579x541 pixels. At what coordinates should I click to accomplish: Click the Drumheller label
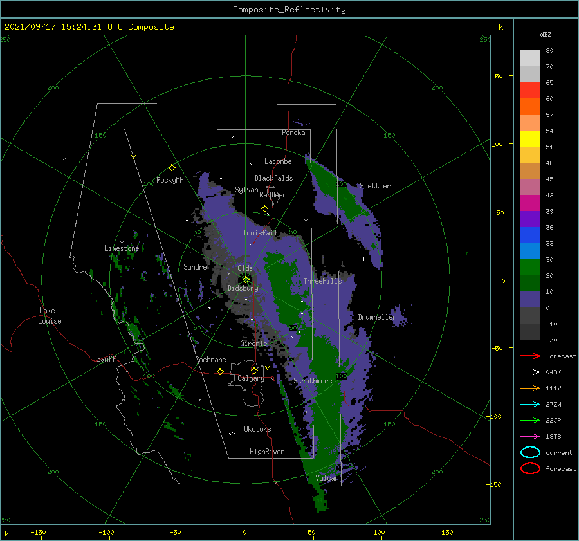click(377, 317)
